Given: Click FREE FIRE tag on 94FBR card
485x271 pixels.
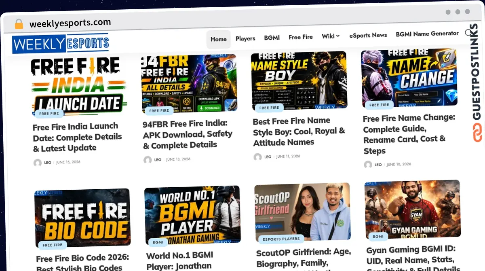Looking at the screenshot, I should pos(159,111).
